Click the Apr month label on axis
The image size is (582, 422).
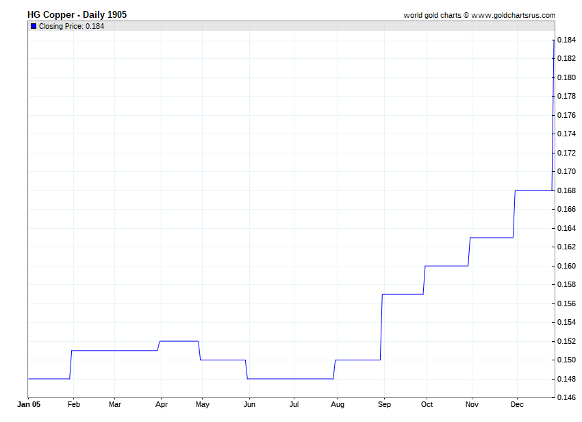[160, 404]
